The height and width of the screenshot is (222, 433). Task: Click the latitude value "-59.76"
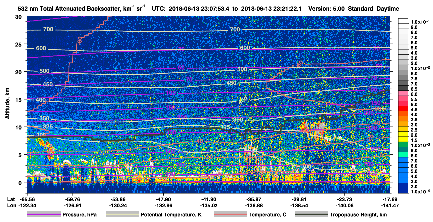pos(72,199)
